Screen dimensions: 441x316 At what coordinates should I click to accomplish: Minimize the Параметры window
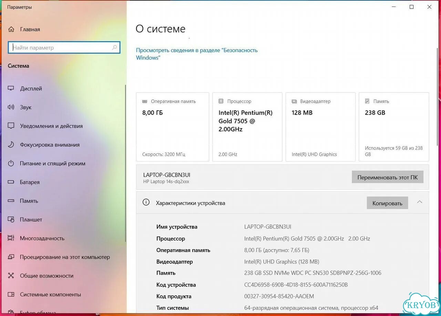pos(393,7)
